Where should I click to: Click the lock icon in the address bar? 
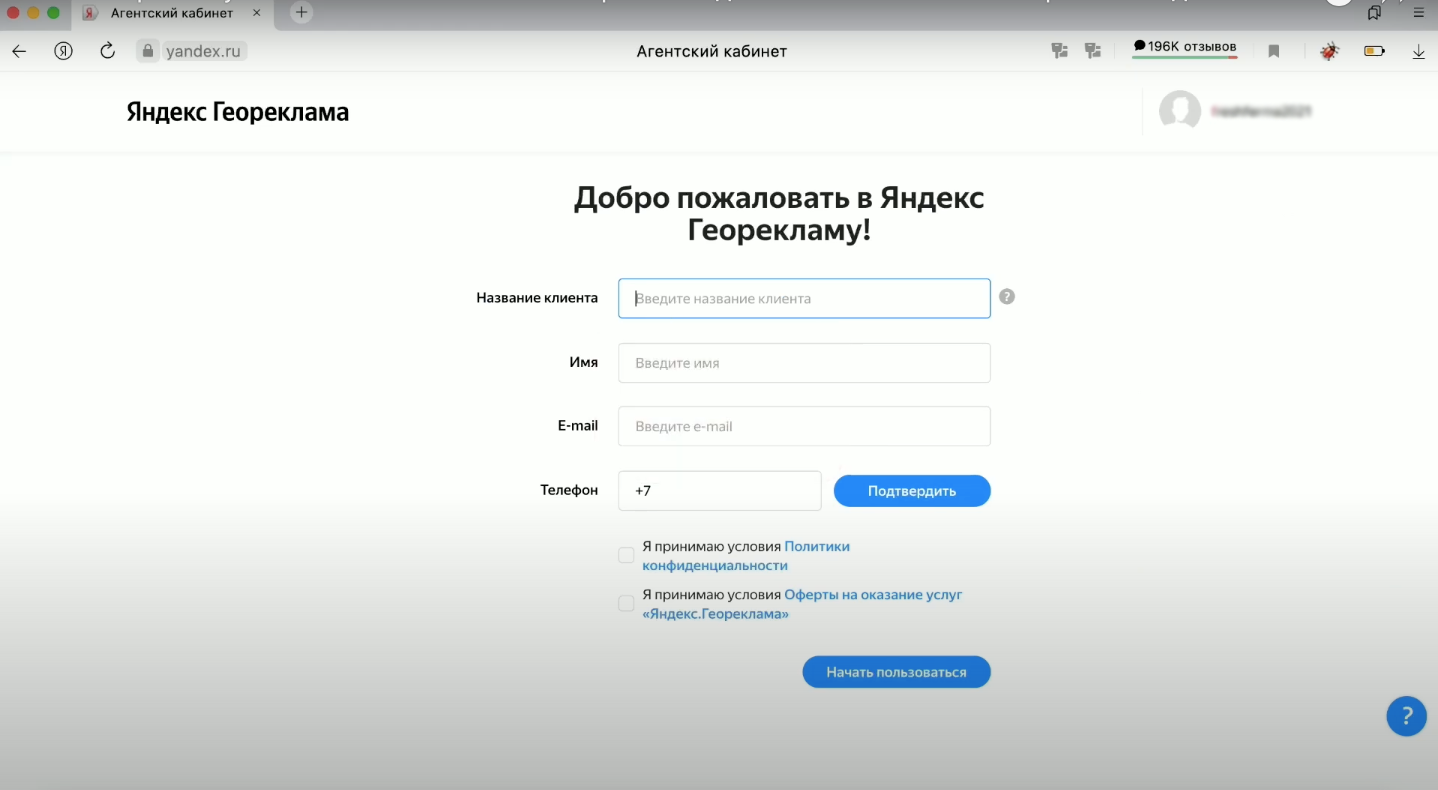tap(148, 51)
